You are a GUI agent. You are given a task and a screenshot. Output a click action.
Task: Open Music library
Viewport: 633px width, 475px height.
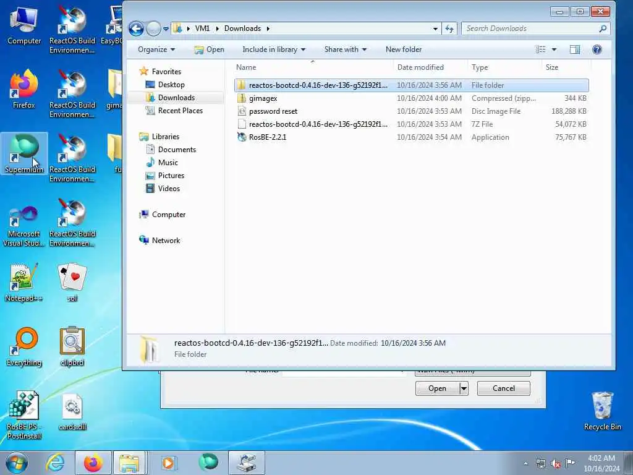click(x=168, y=163)
